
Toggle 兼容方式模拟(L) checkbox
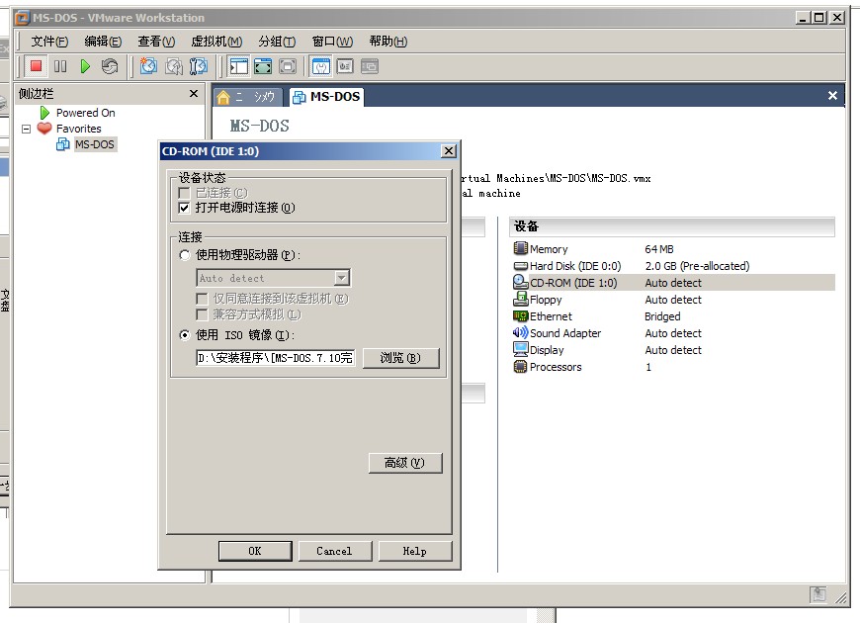[x=202, y=314]
